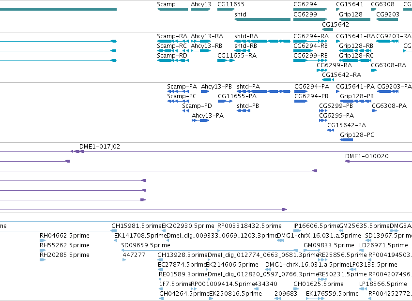This screenshot has width=412, height=301.
Task: Select the 447277 feature label
Action: (x=134, y=255)
